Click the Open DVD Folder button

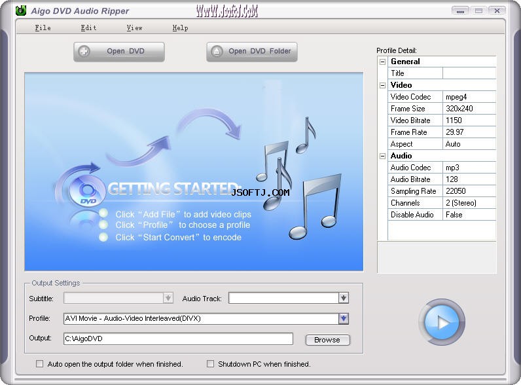point(252,52)
